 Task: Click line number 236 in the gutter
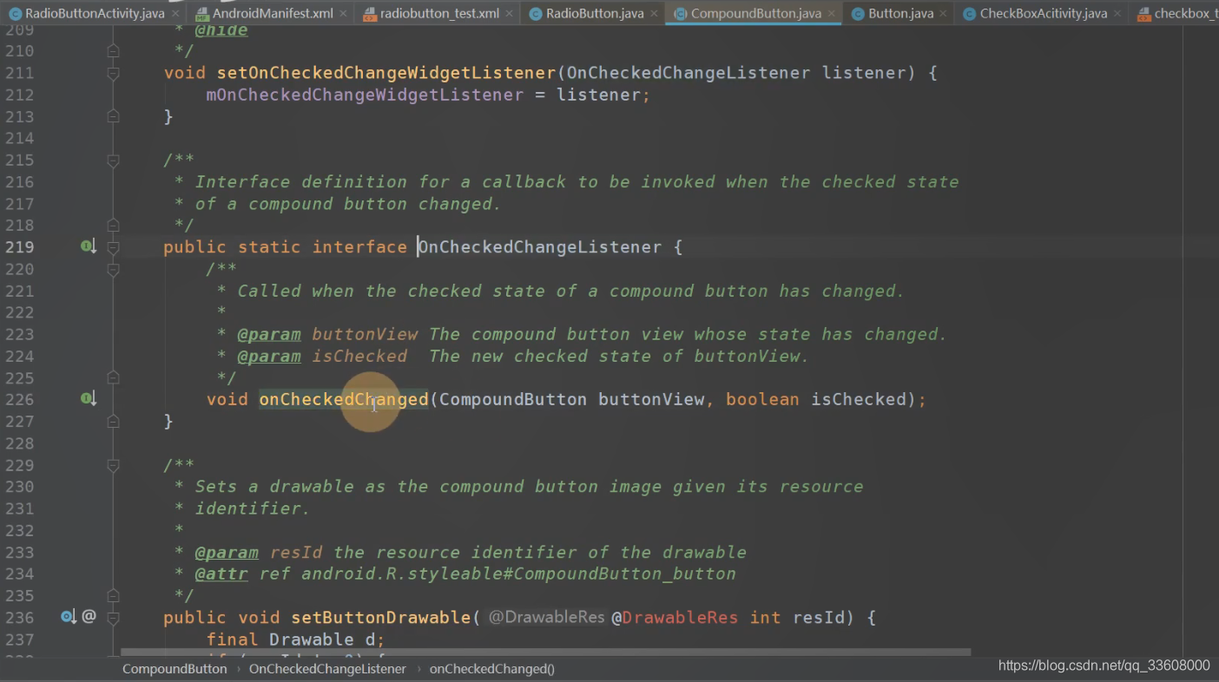pos(19,617)
